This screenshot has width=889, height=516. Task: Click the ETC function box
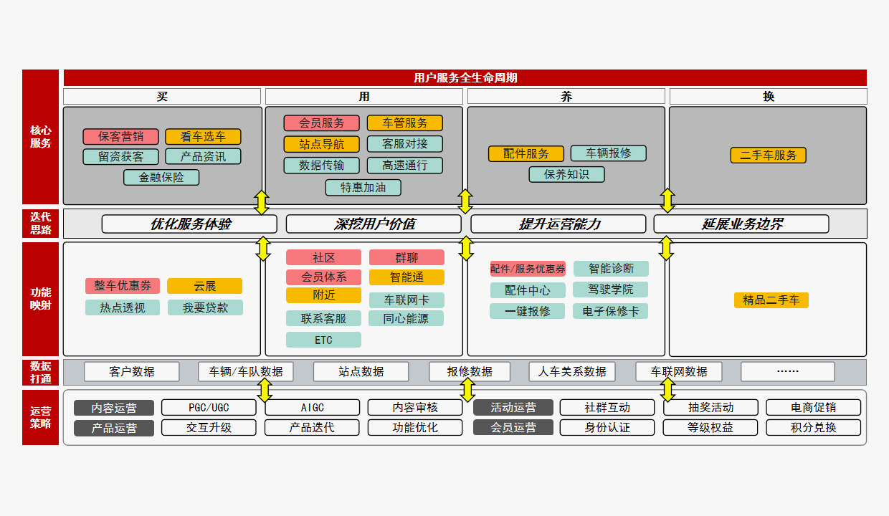[x=323, y=340]
